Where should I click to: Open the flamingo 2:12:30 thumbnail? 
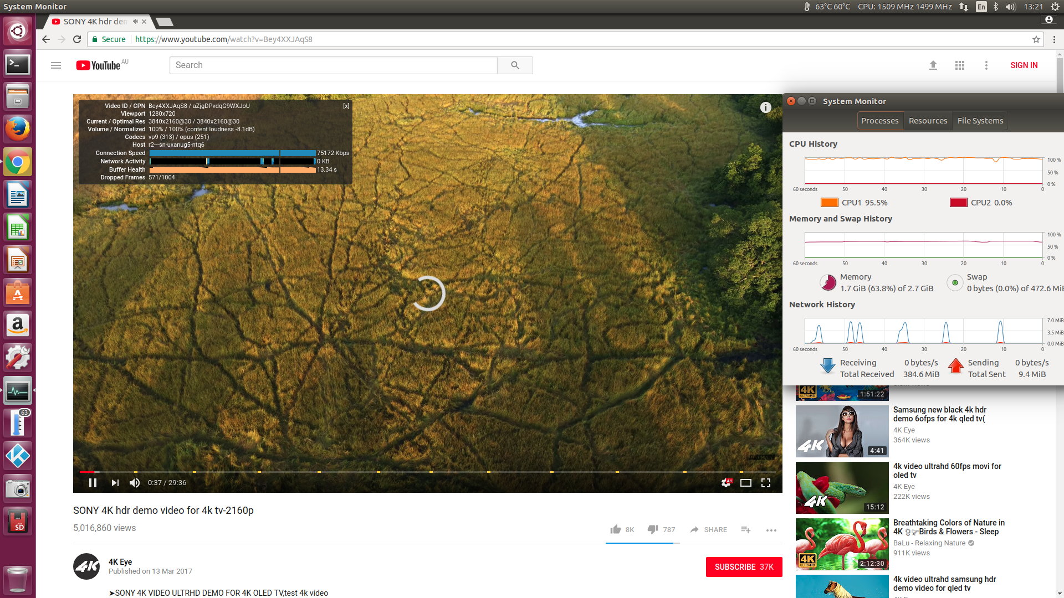842,544
